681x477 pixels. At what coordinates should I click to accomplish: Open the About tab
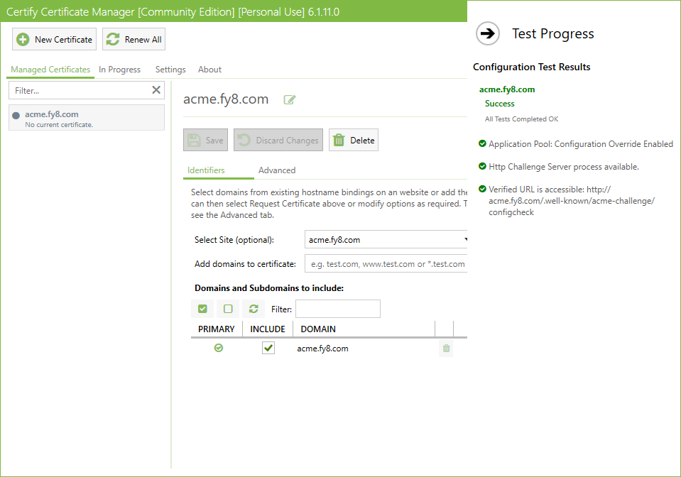click(x=209, y=70)
